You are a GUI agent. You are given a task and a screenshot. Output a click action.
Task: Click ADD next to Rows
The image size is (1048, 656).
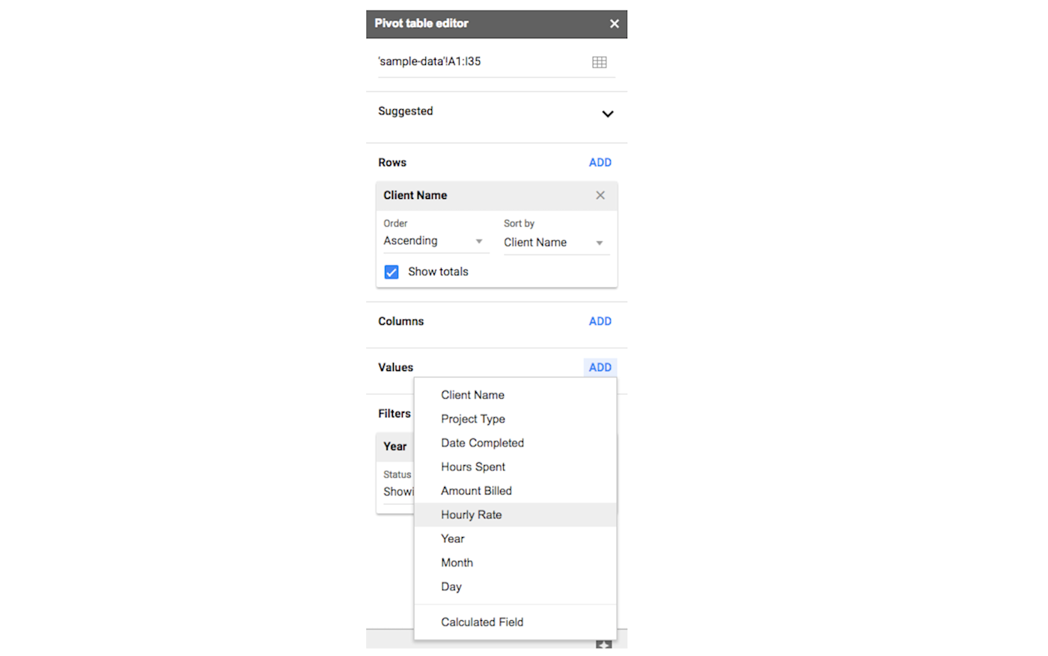pos(600,162)
